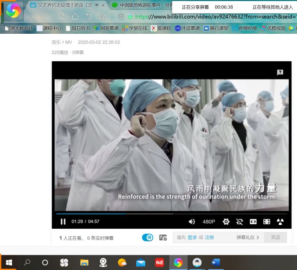Open taskbar search magnifier
This screenshot has height=270, width=297.
tap(27, 262)
